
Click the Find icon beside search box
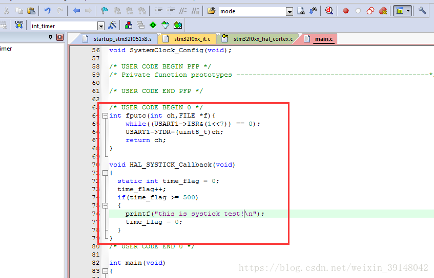click(301, 11)
